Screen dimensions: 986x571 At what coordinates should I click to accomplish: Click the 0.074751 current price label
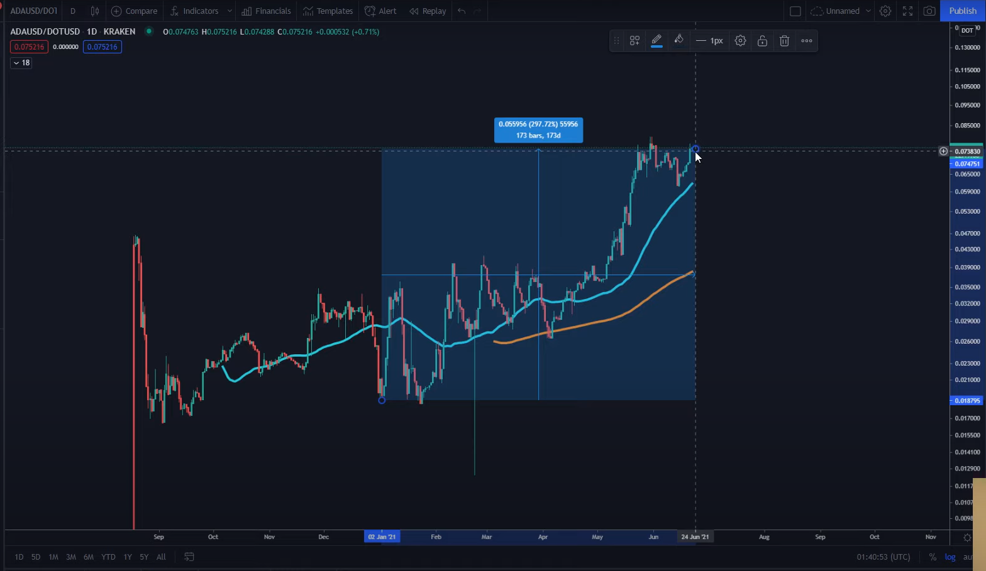tap(966, 164)
